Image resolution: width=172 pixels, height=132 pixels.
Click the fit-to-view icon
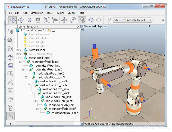[46, 20]
